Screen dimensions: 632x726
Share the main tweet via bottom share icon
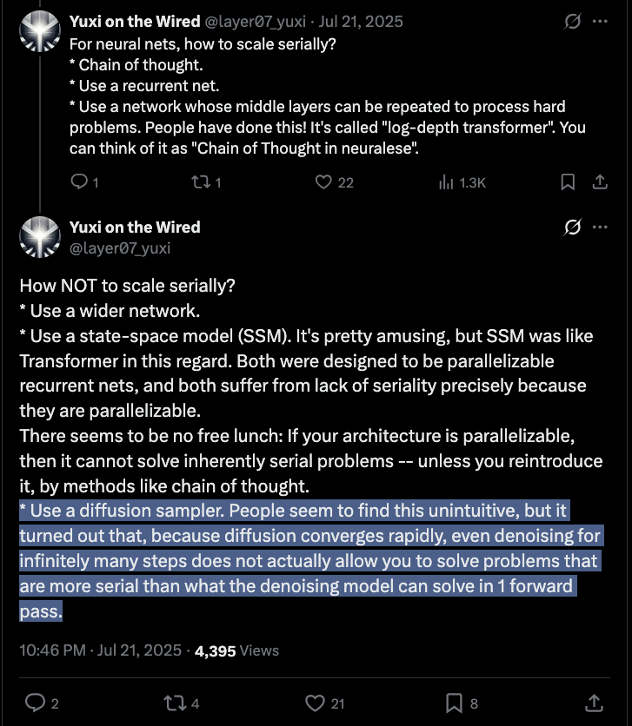coord(594,703)
